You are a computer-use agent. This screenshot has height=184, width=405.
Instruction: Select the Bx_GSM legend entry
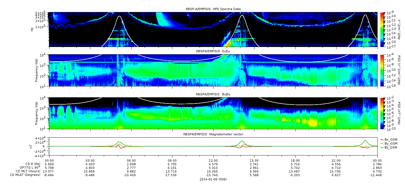[391, 139]
